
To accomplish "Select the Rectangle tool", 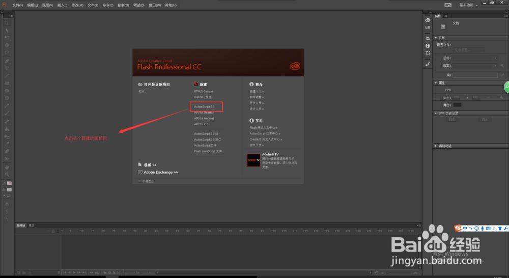I will pyautogui.click(x=7, y=84).
